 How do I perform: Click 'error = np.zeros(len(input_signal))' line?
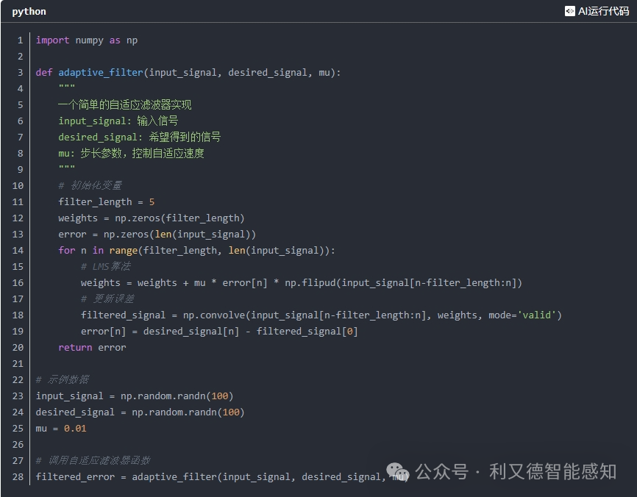[157, 235]
